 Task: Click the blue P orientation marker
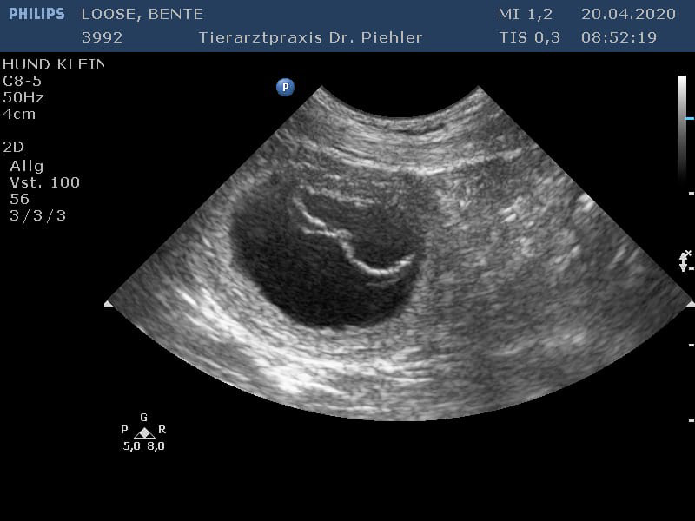tap(286, 87)
